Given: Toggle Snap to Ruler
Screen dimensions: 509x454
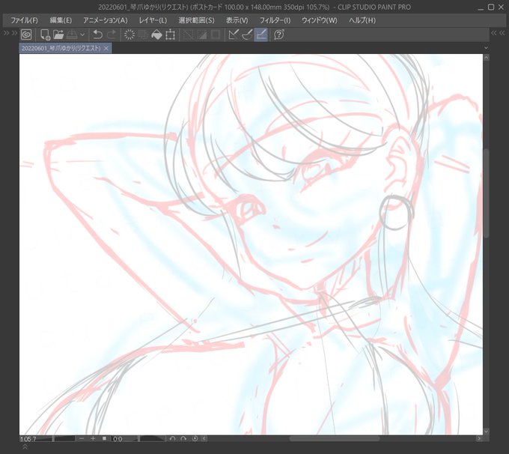Looking at the screenshot, I should point(234,34).
